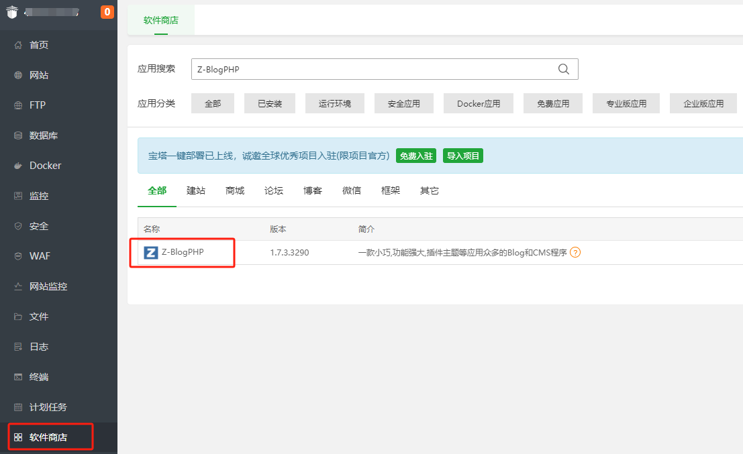Click the orange notification badge 0
The height and width of the screenshot is (454, 743).
tap(107, 12)
